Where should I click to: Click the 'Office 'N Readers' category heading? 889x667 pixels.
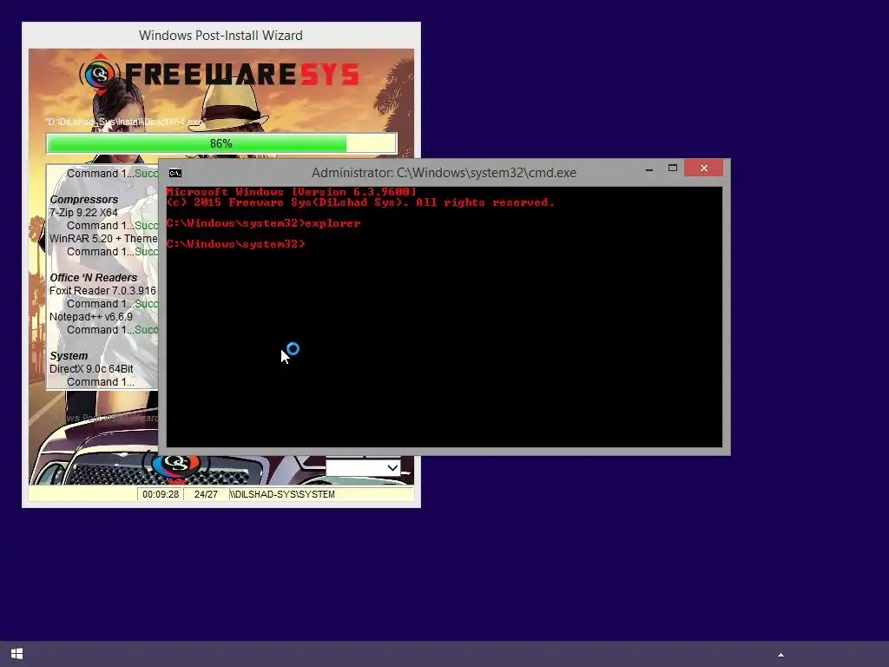tap(94, 278)
